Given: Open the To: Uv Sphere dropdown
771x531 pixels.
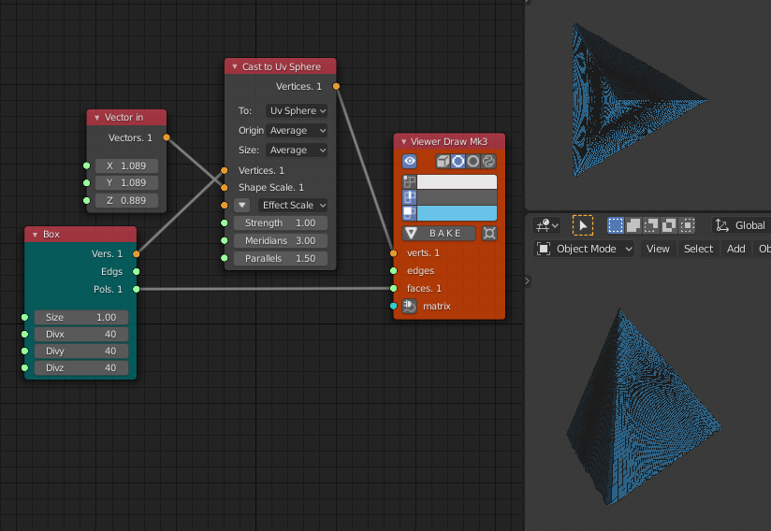Looking at the screenshot, I should click(297, 110).
